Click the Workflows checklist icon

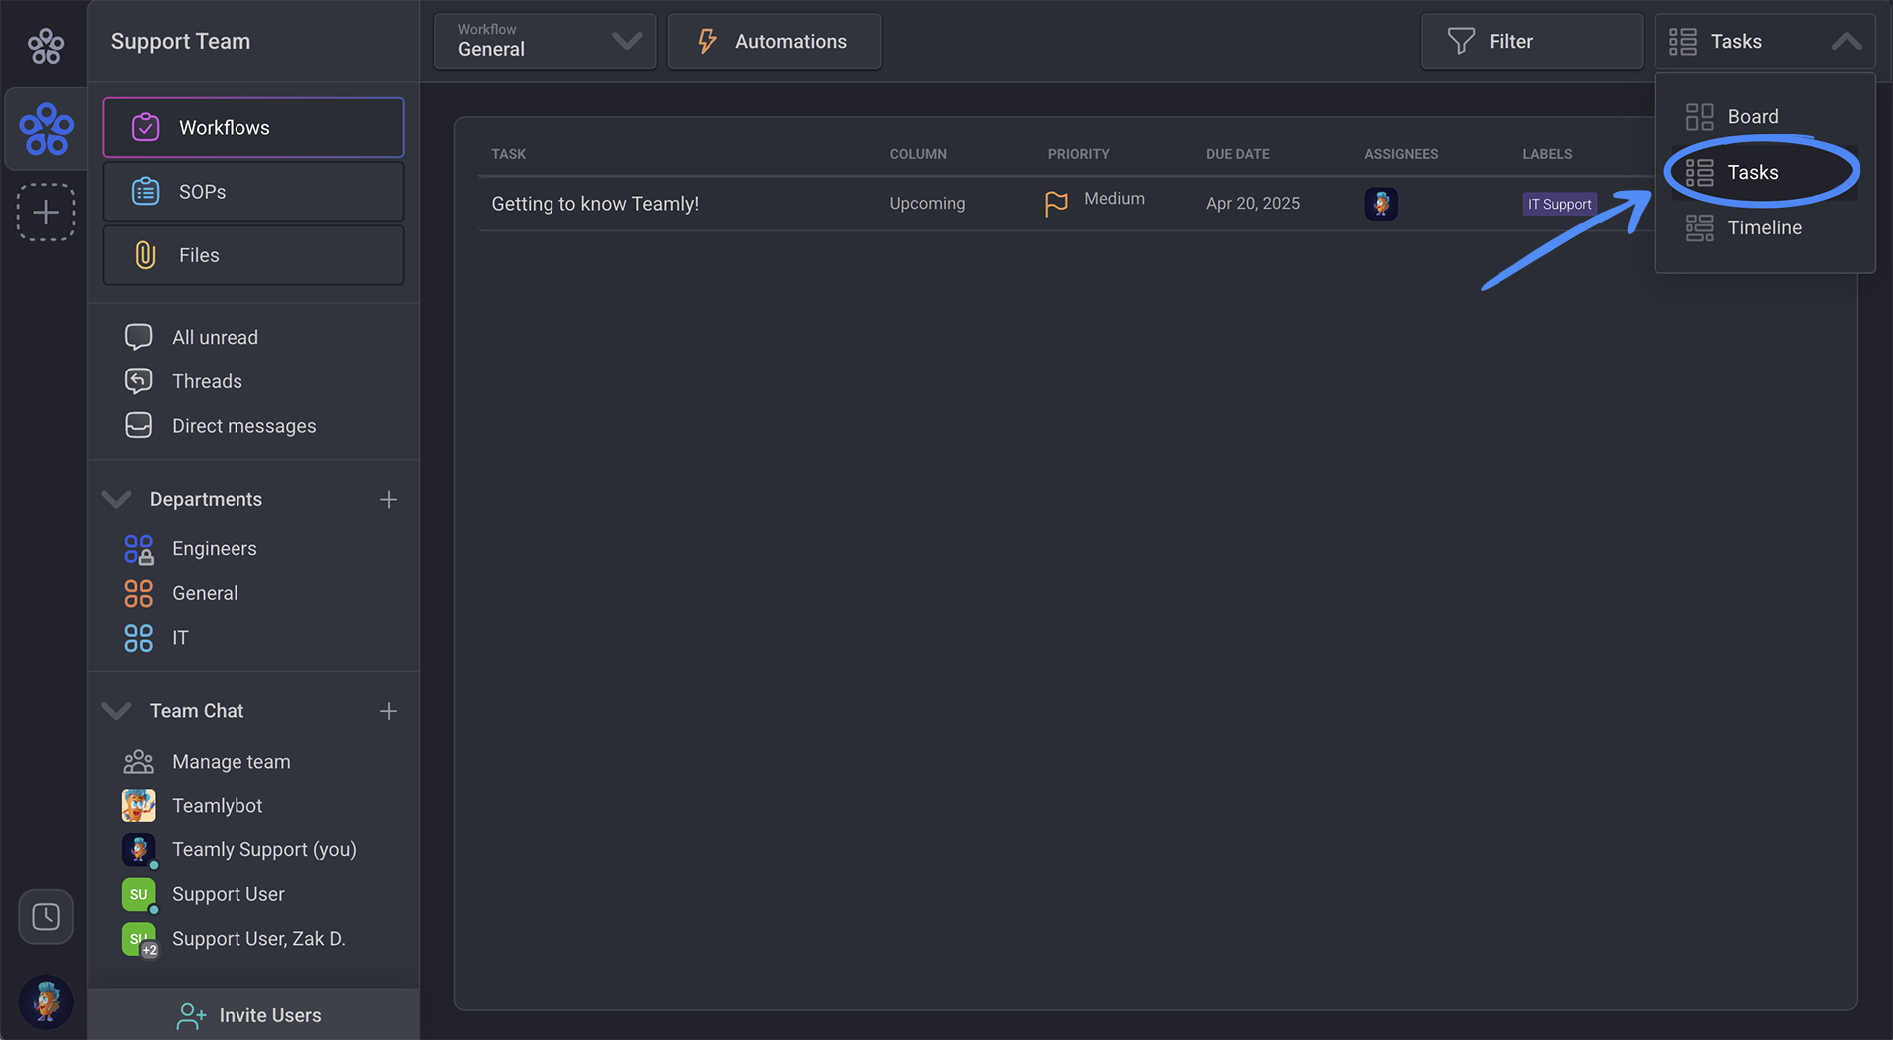click(146, 127)
